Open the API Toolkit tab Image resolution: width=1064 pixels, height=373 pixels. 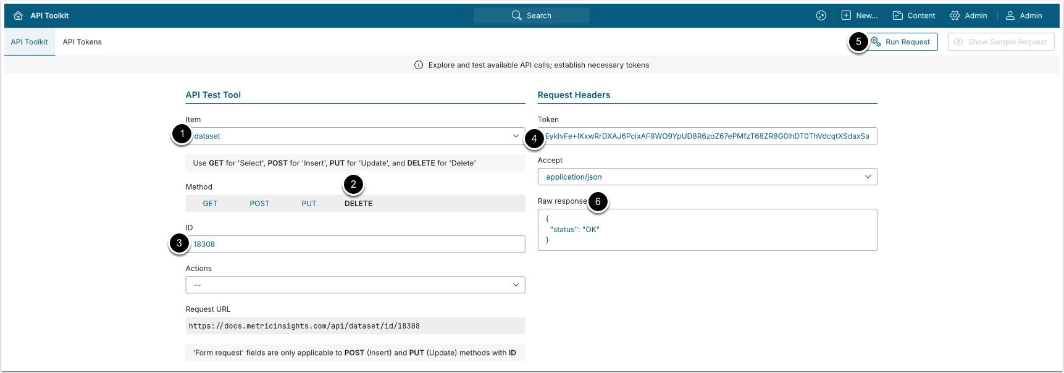(x=29, y=42)
